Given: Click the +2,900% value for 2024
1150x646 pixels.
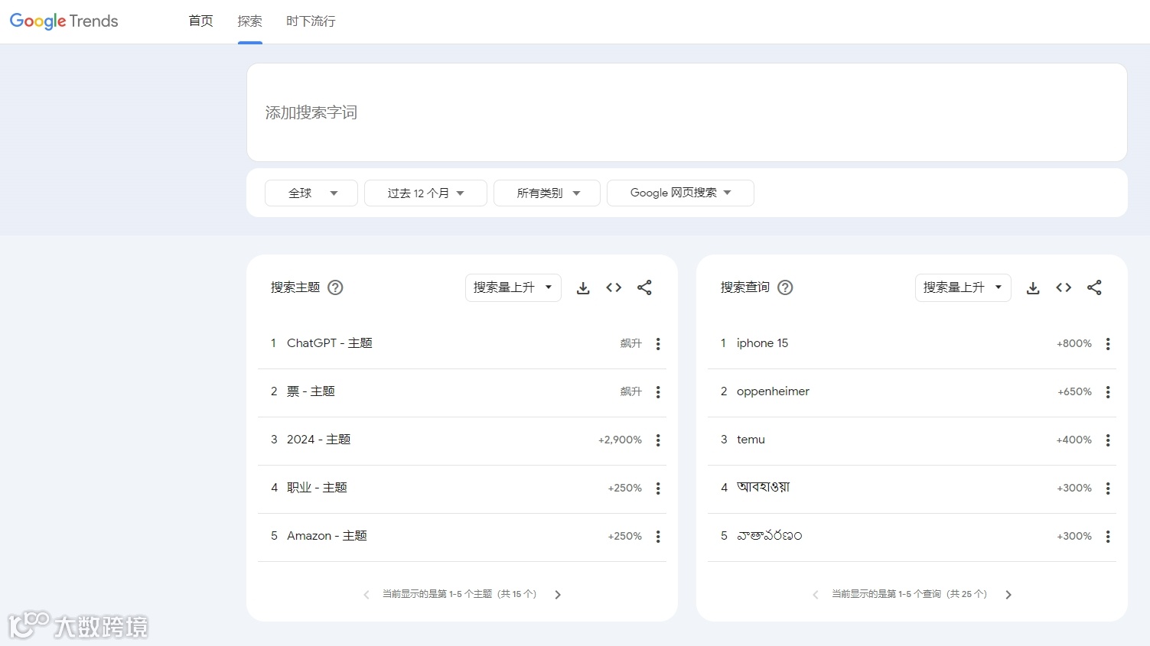Looking at the screenshot, I should tap(620, 440).
